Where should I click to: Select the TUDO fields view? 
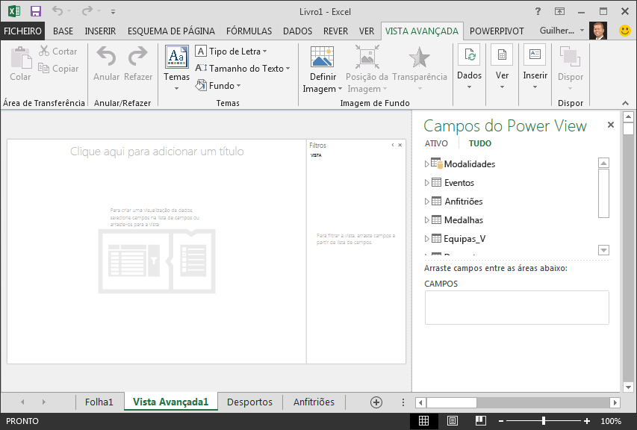479,143
